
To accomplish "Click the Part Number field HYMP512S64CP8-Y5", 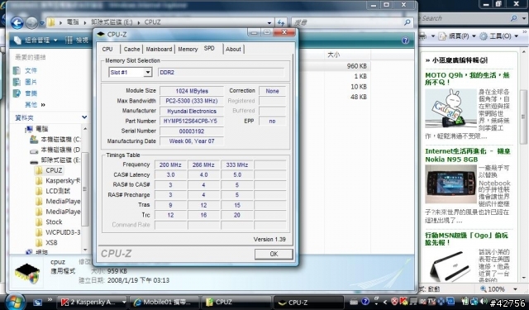I will [192, 121].
